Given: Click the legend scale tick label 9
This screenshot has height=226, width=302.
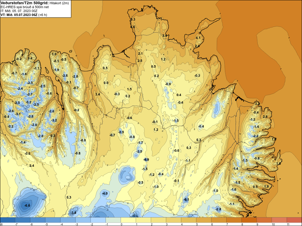Looking at the screenshot, I should tap(257, 224).
